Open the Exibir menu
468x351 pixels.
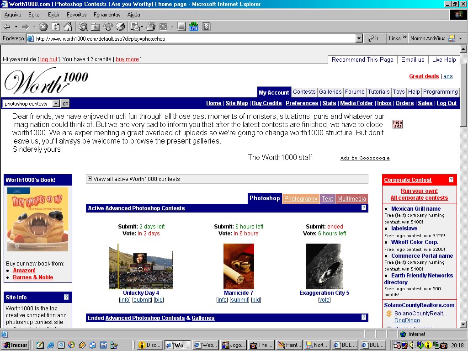54,15
